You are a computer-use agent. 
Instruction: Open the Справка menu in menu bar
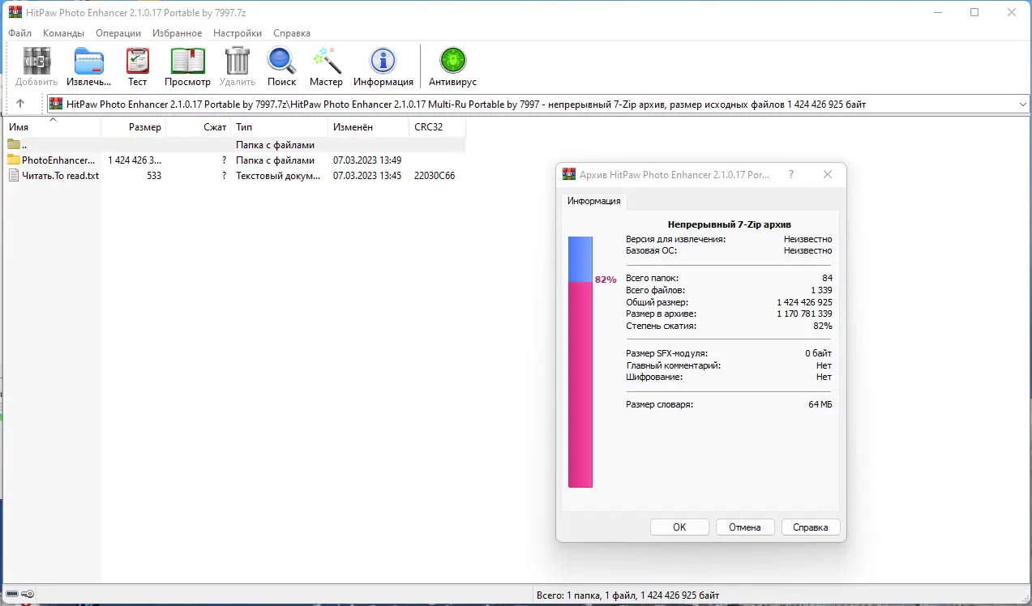point(292,33)
